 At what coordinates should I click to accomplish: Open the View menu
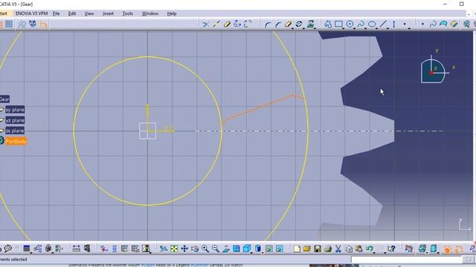tap(89, 13)
